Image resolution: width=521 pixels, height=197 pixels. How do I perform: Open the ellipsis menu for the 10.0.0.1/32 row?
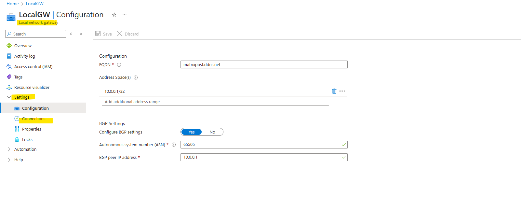tap(342, 91)
